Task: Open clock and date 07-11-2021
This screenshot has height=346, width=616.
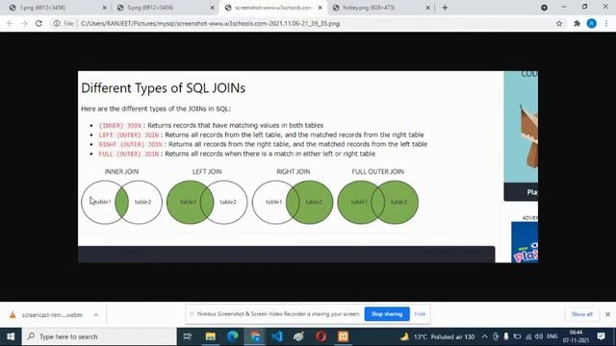Action: 576,336
